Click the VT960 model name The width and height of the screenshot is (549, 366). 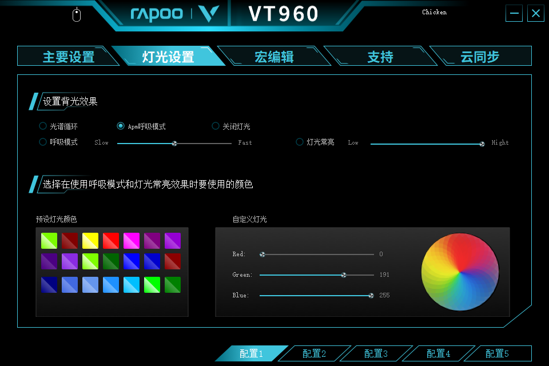tap(283, 14)
